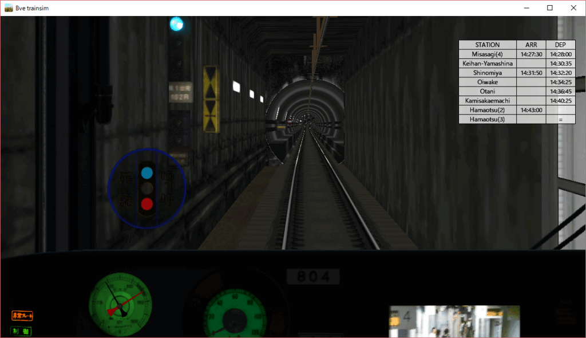Minimize the Bve trainsim window
Image resolution: width=586 pixels, height=338 pixels.
pos(526,8)
